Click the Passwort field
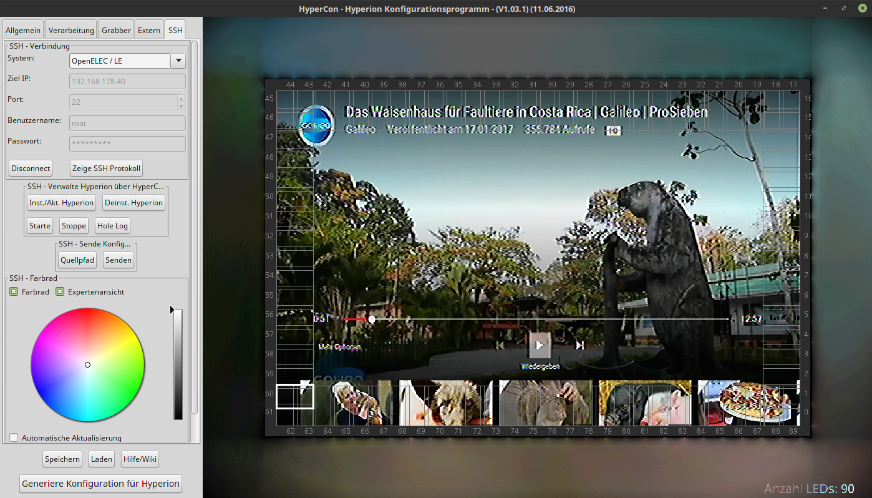 pos(127,144)
